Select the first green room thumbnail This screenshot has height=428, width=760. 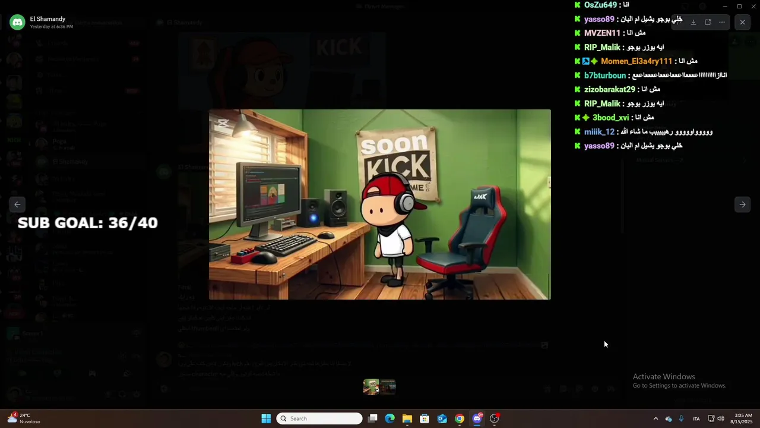372,387
